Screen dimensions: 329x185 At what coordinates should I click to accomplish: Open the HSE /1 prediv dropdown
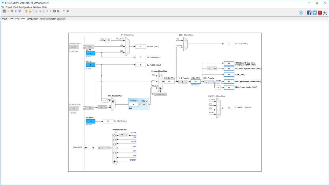pyautogui.click(x=102, y=107)
